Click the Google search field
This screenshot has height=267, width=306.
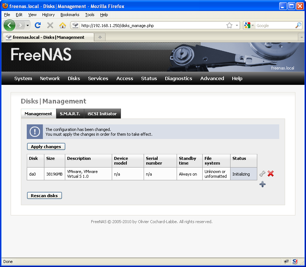[x=275, y=26]
